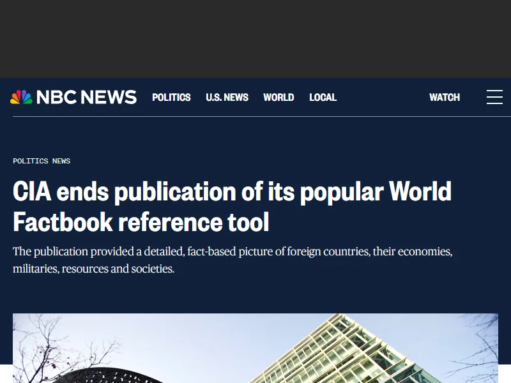Click the NBC NEWS wordmark
The width and height of the screenshot is (511, 383).
86,97
